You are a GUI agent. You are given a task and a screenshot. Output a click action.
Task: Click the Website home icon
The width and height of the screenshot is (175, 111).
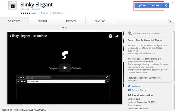pos(129,86)
